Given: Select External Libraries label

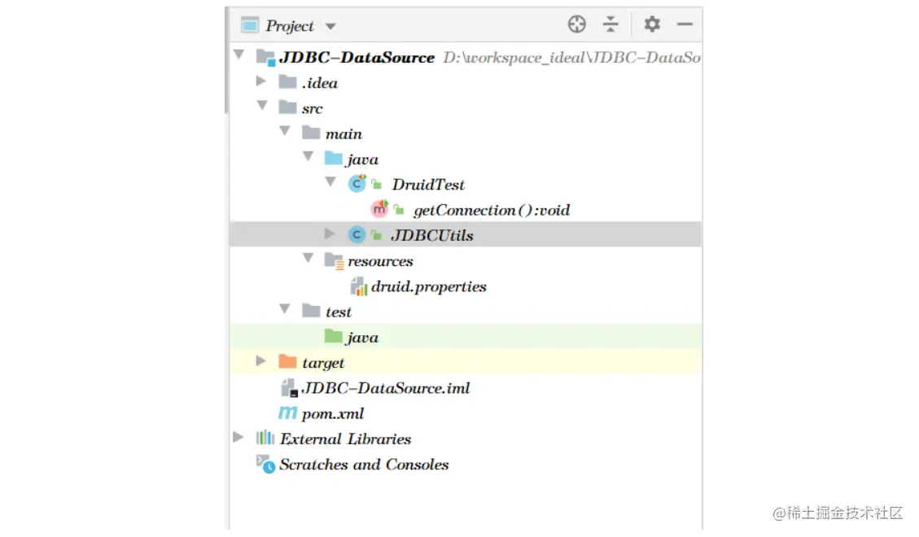Looking at the screenshot, I should (346, 439).
